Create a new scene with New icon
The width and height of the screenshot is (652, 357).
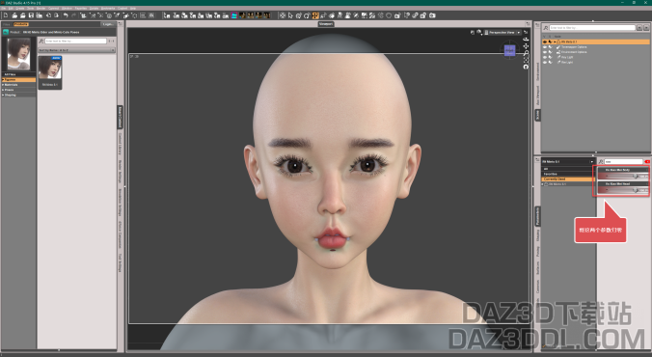[6, 15]
